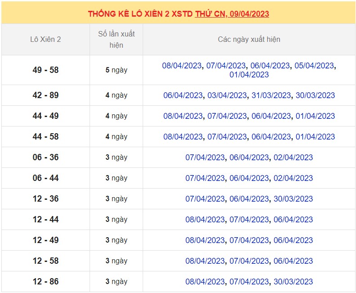Open 01/04/2023 link in the 44 - 49 row
Screen dimensions: 356x293
[315, 116]
